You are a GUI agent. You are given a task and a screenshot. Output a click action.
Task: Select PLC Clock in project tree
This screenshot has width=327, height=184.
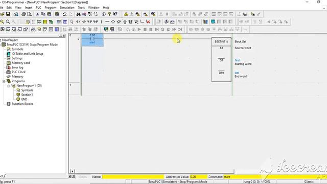(18, 72)
